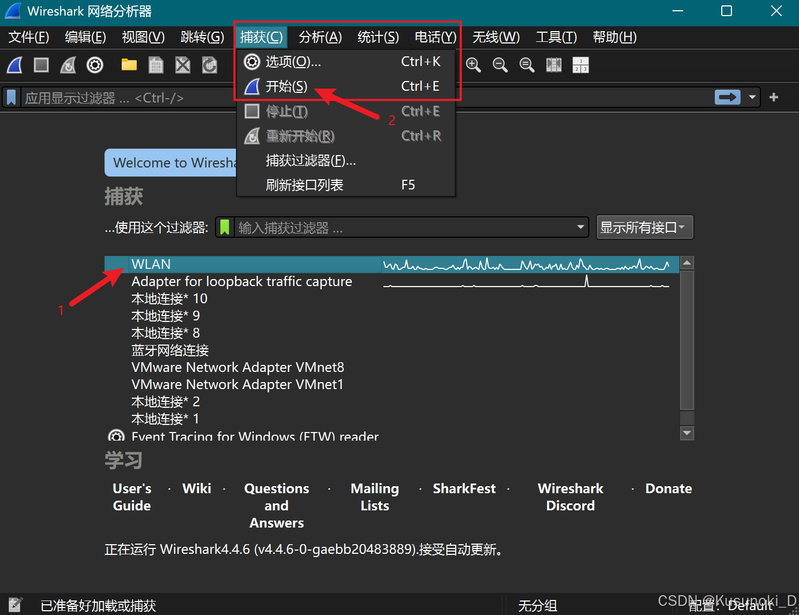Open the 统计(S) menu
799x615 pixels.
(378, 37)
